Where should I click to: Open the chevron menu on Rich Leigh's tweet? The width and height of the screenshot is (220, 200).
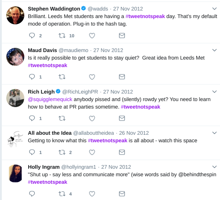(x=214, y=91)
